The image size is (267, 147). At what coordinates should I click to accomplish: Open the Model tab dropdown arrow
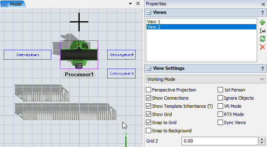131,4
